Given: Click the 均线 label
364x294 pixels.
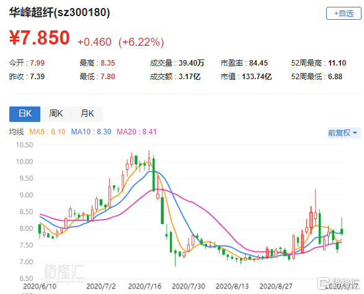Looking at the screenshot, I should (x=17, y=132).
